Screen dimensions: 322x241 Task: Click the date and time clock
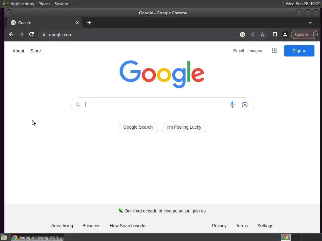click(303, 4)
